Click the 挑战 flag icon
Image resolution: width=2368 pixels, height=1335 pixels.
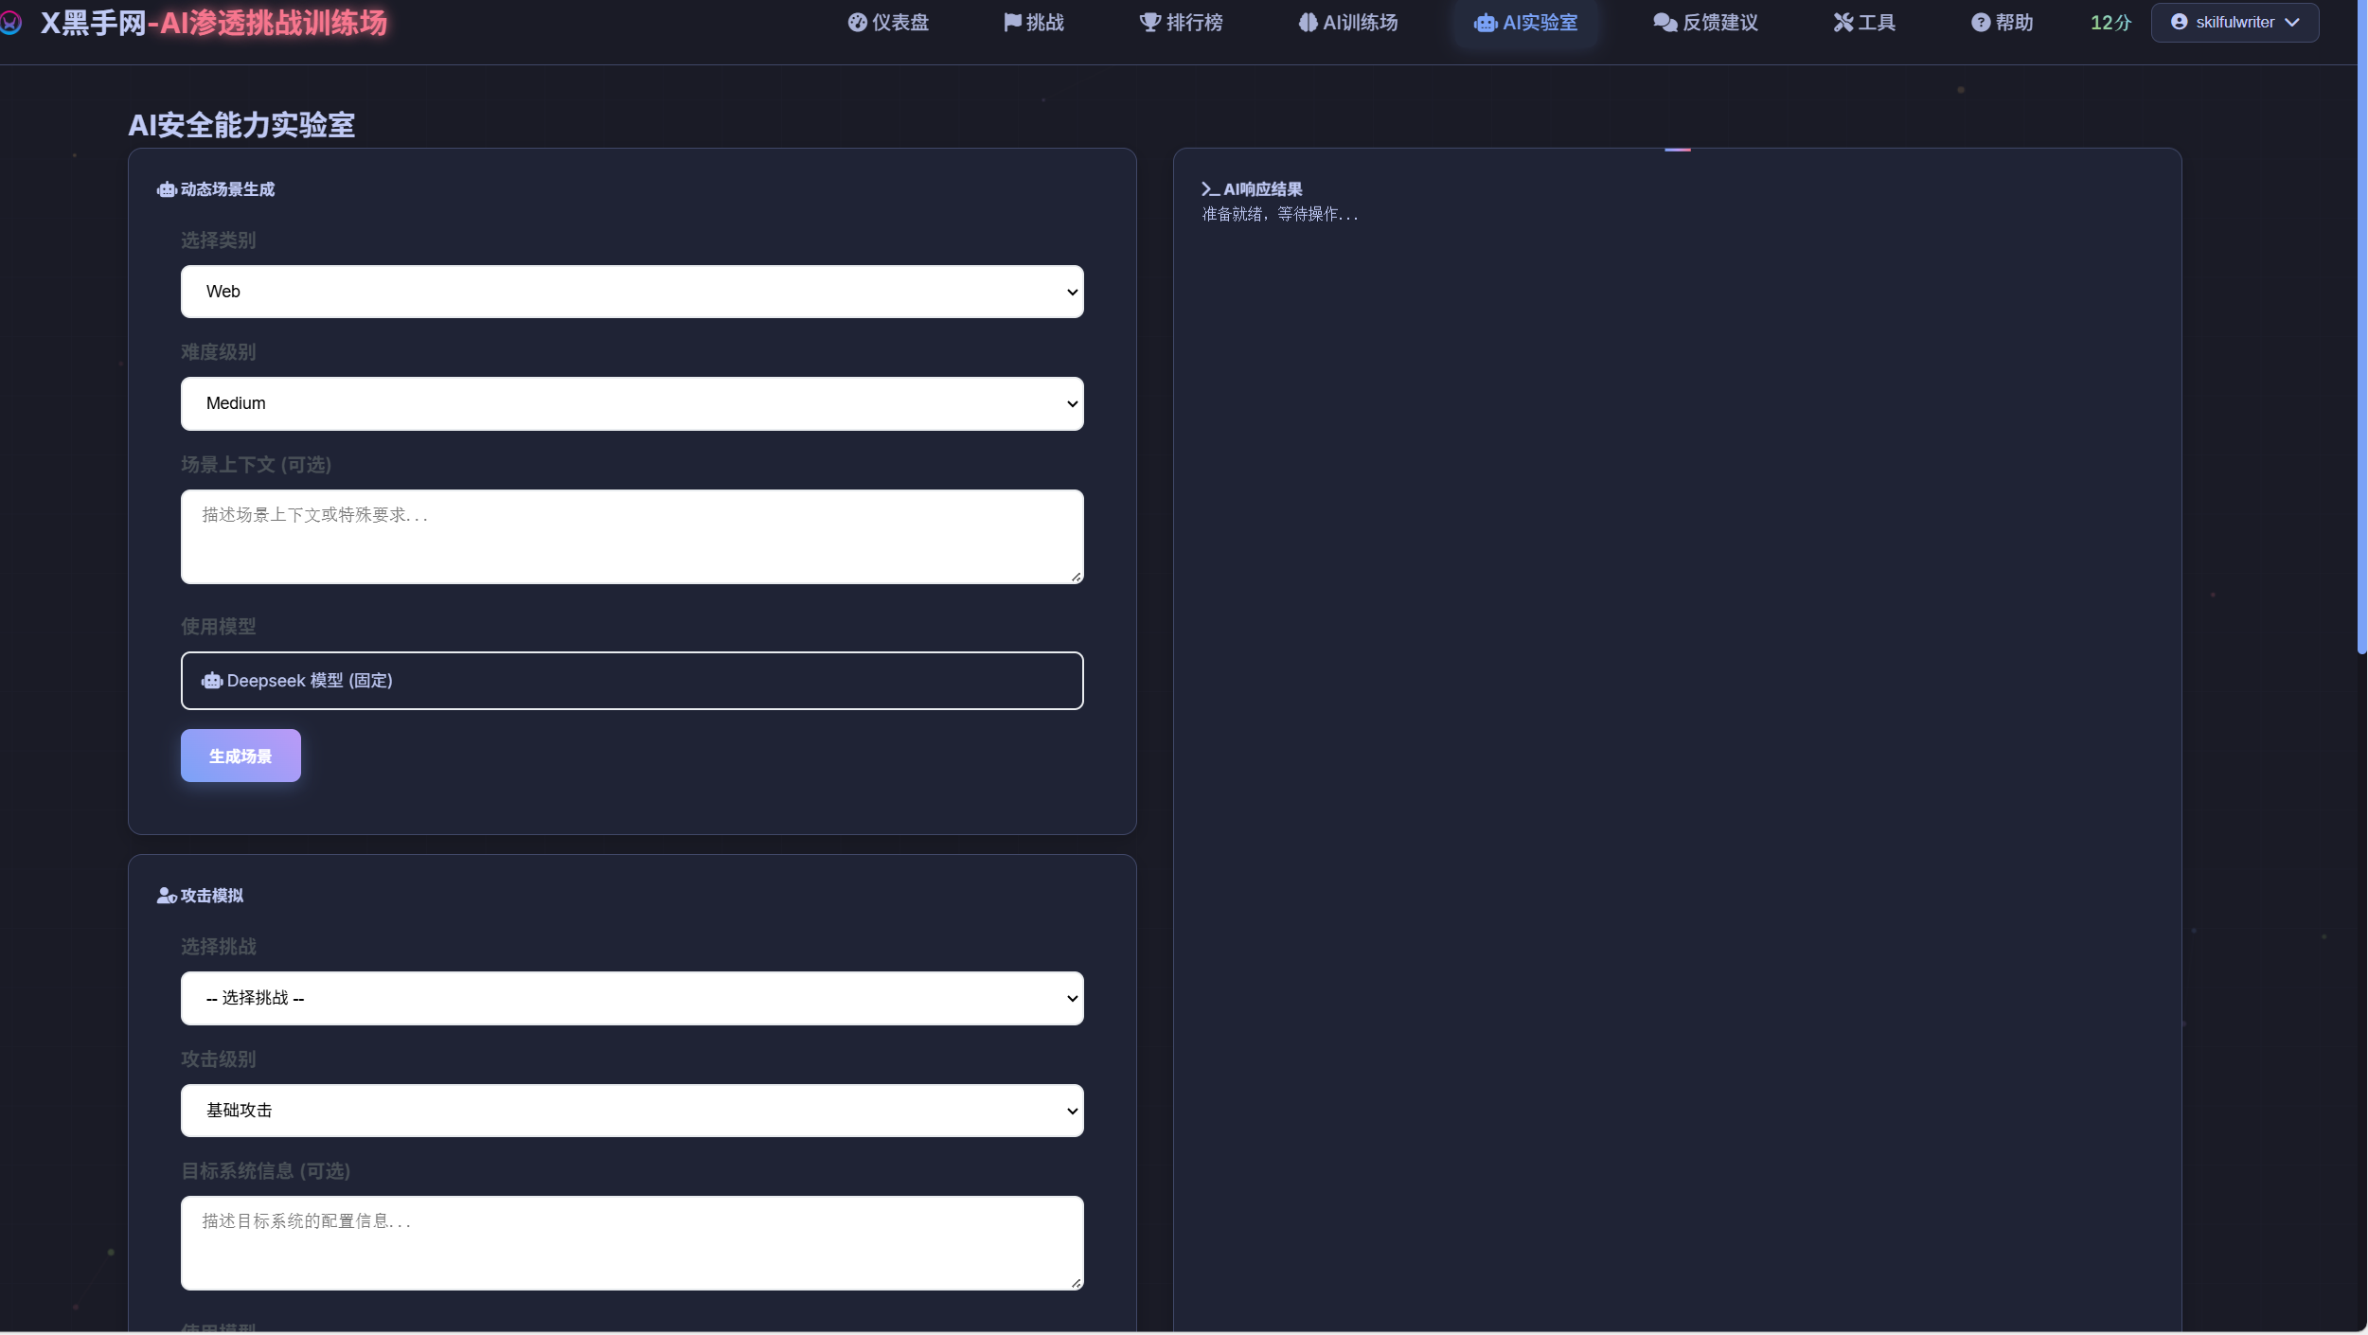[1012, 23]
